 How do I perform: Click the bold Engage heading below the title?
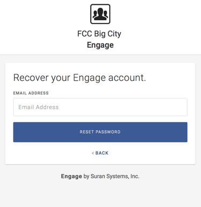tap(100, 45)
